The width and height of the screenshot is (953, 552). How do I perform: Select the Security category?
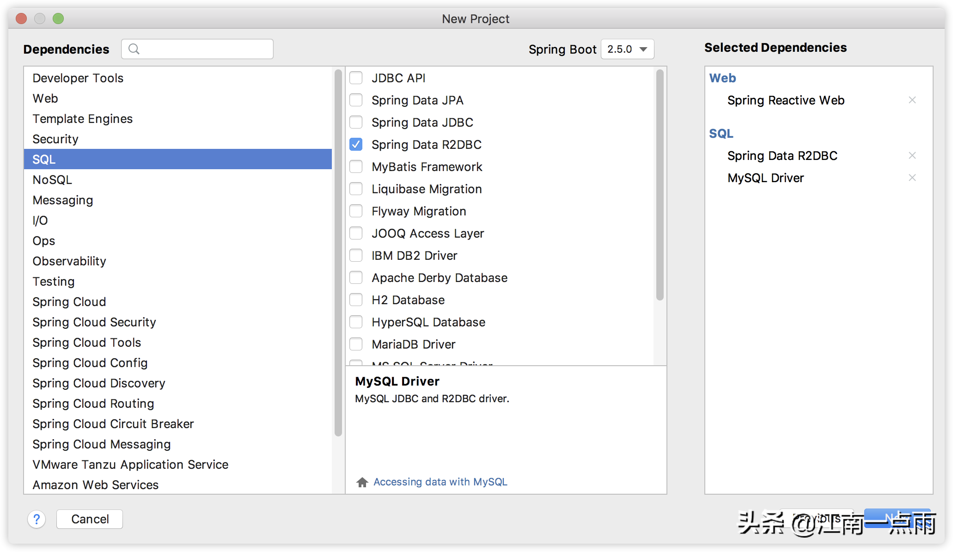pyautogui.click(x=178, y=139)
